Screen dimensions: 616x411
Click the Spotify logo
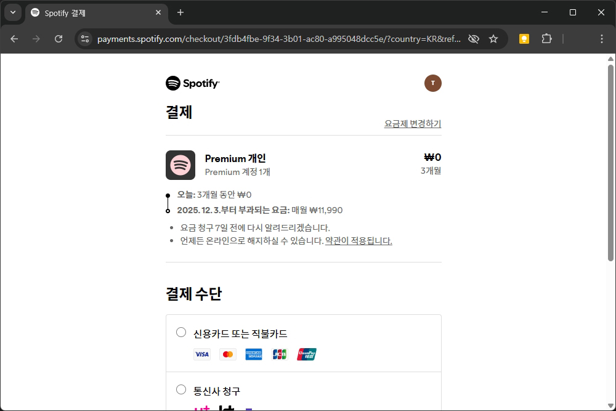tap(192, 83)
